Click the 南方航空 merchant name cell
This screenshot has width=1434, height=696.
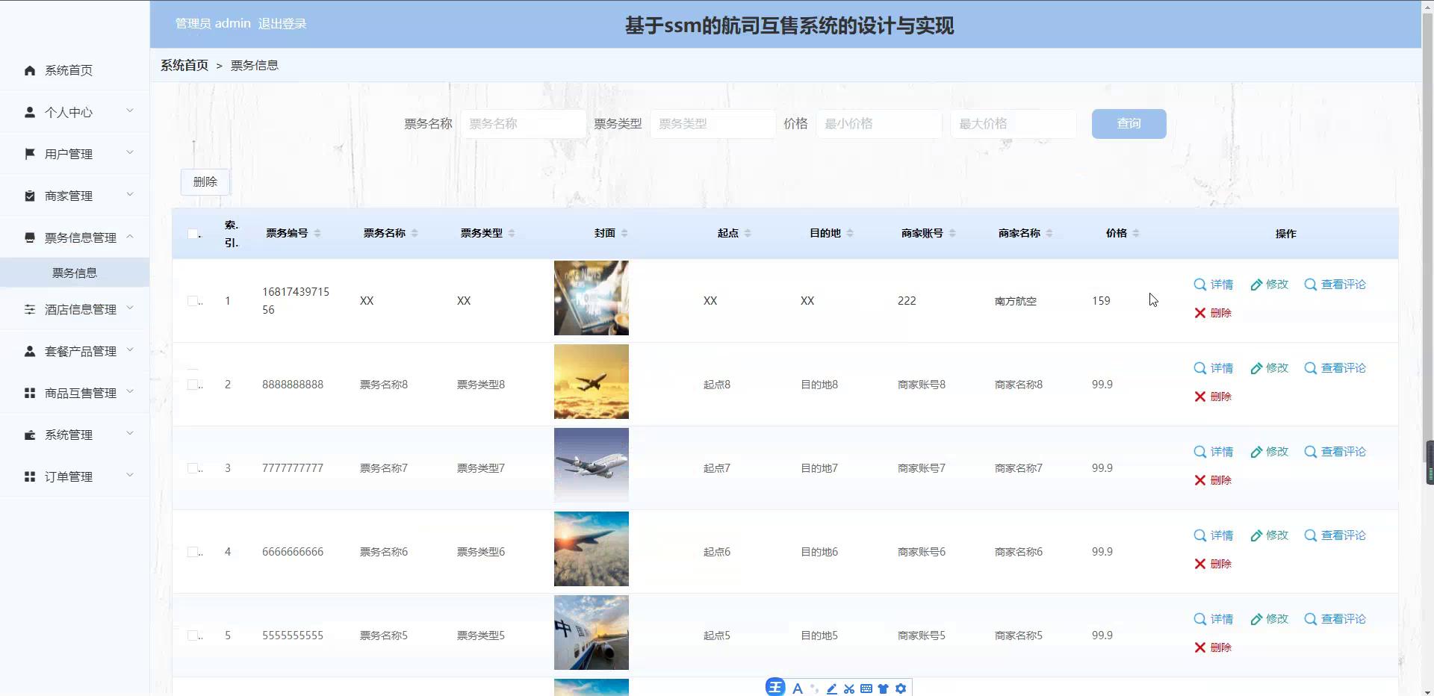pyautogui.click(x=1016, y=301)
